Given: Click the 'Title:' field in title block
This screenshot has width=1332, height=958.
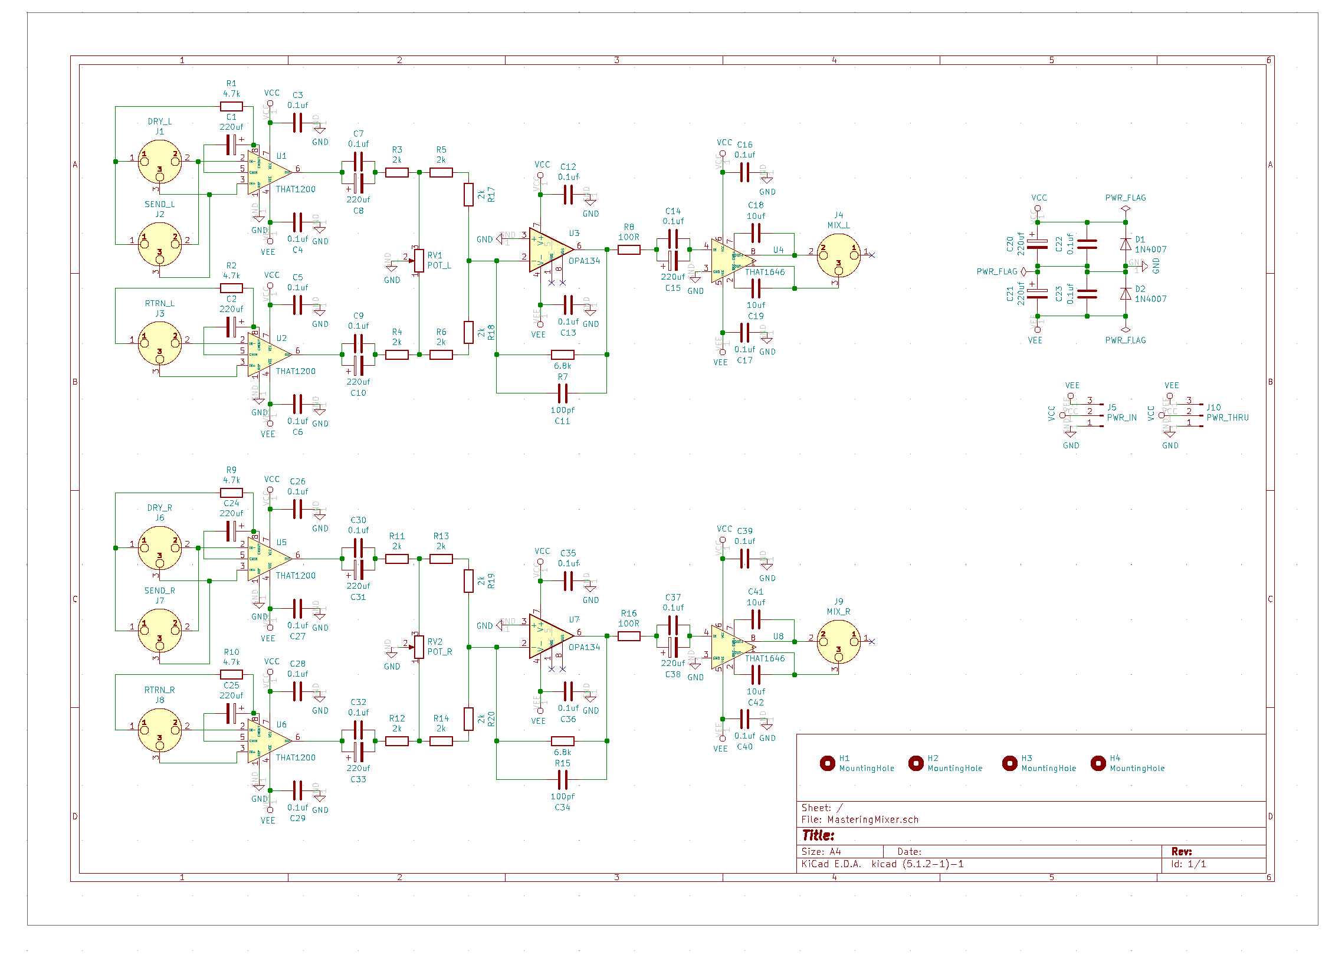Looking at the screenshot, I should click(818, 835).
